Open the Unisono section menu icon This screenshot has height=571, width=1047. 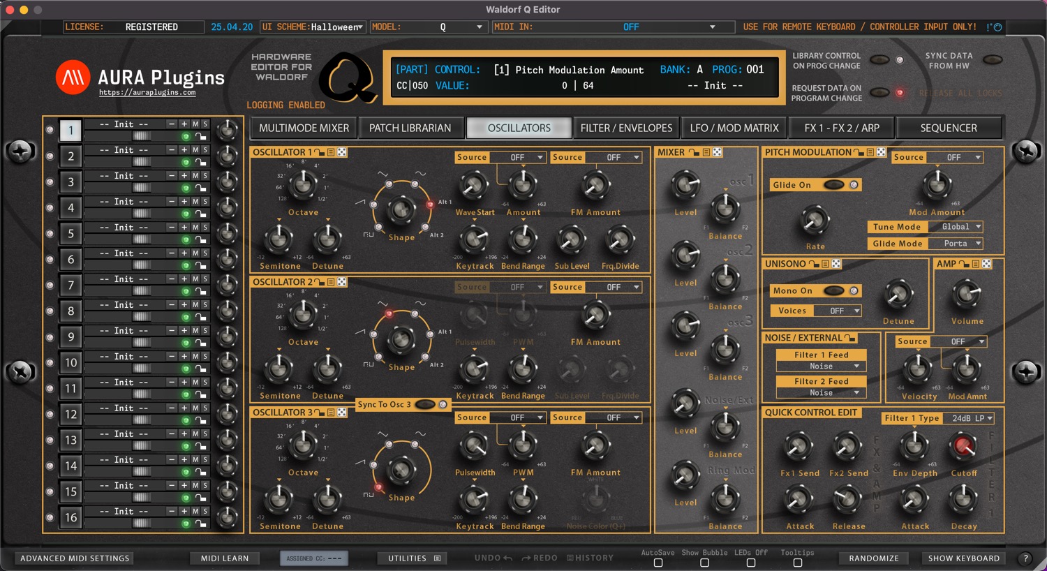pos(825,264)
